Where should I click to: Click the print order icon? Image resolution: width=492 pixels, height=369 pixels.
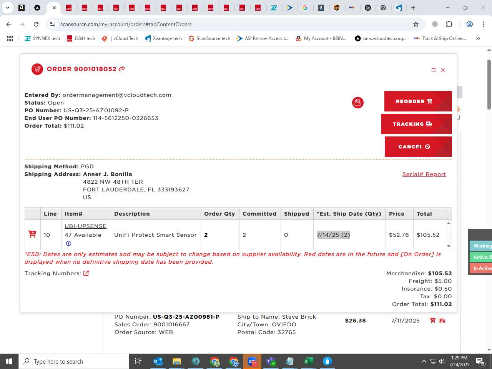pyautogui.click(x=357, y=103)
